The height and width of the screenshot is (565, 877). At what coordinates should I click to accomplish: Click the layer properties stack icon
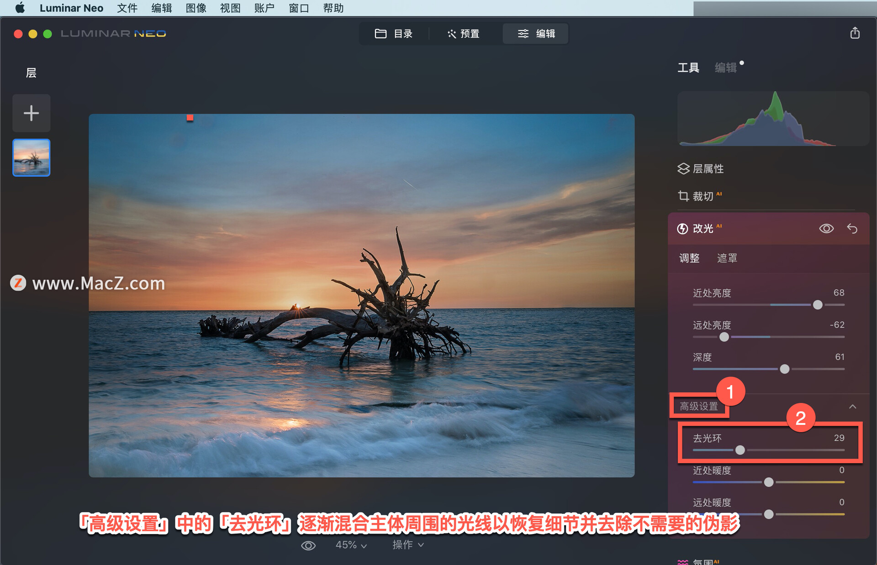(x=683, y=169)
